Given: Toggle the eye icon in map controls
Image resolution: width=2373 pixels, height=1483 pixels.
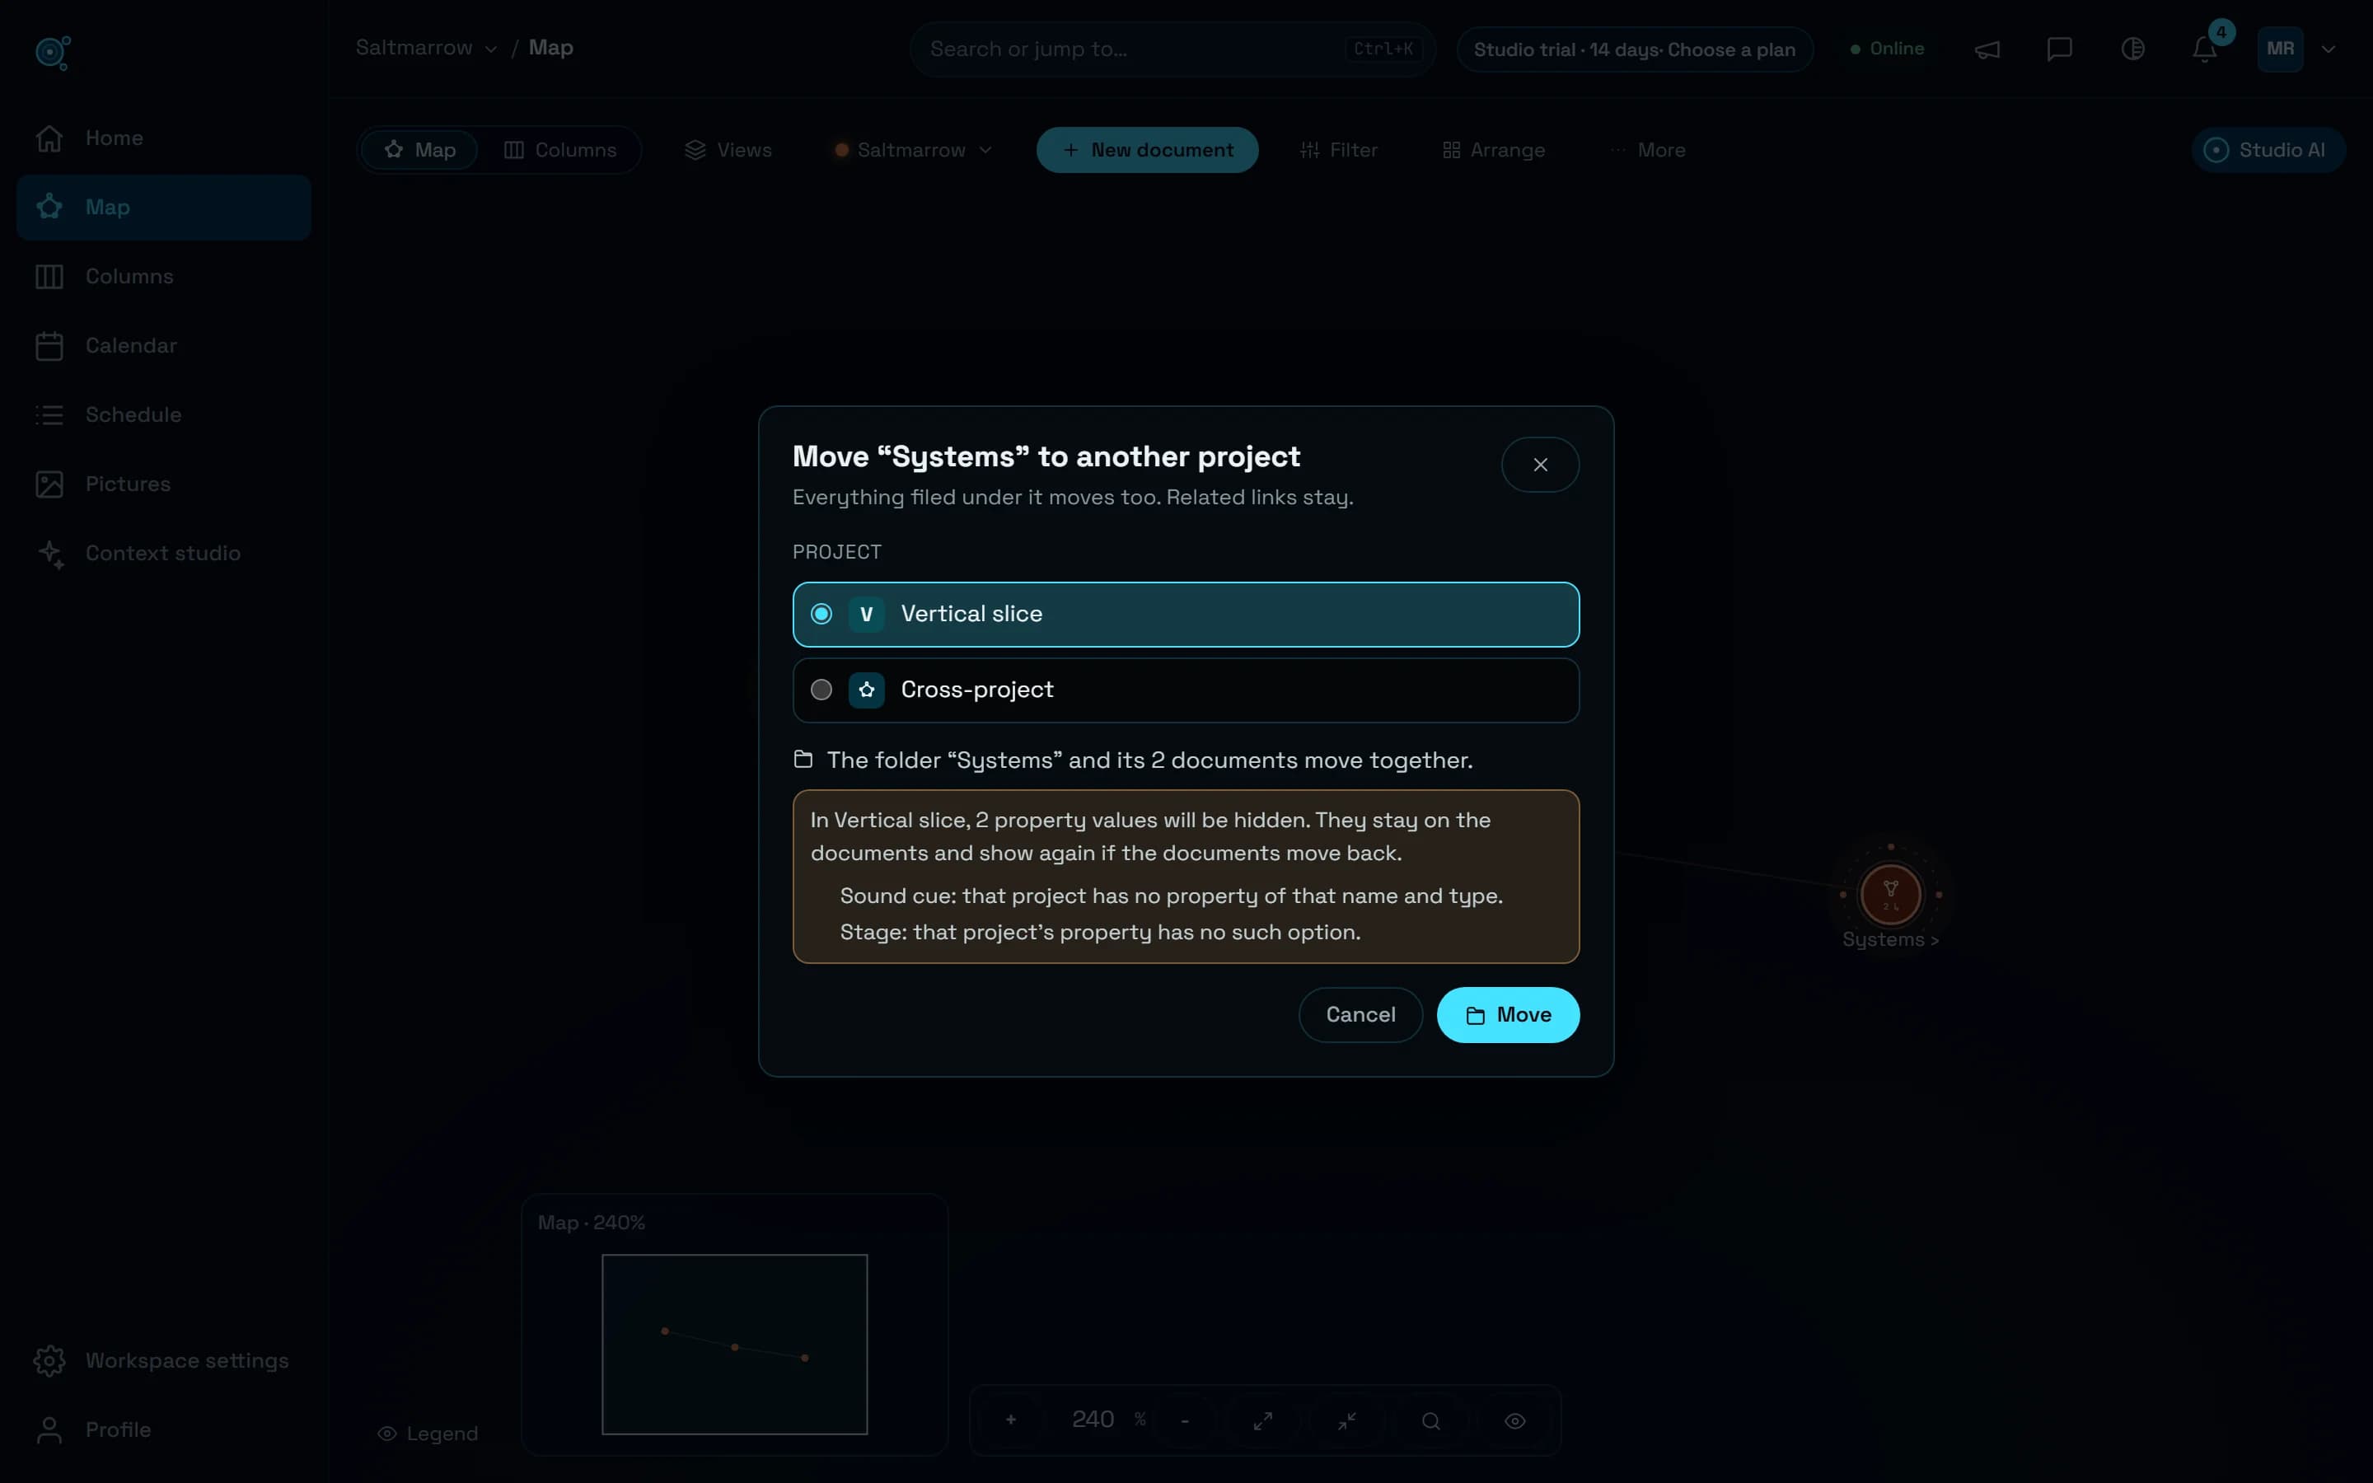Looking at the screenshot, I should point(1515,1420).
